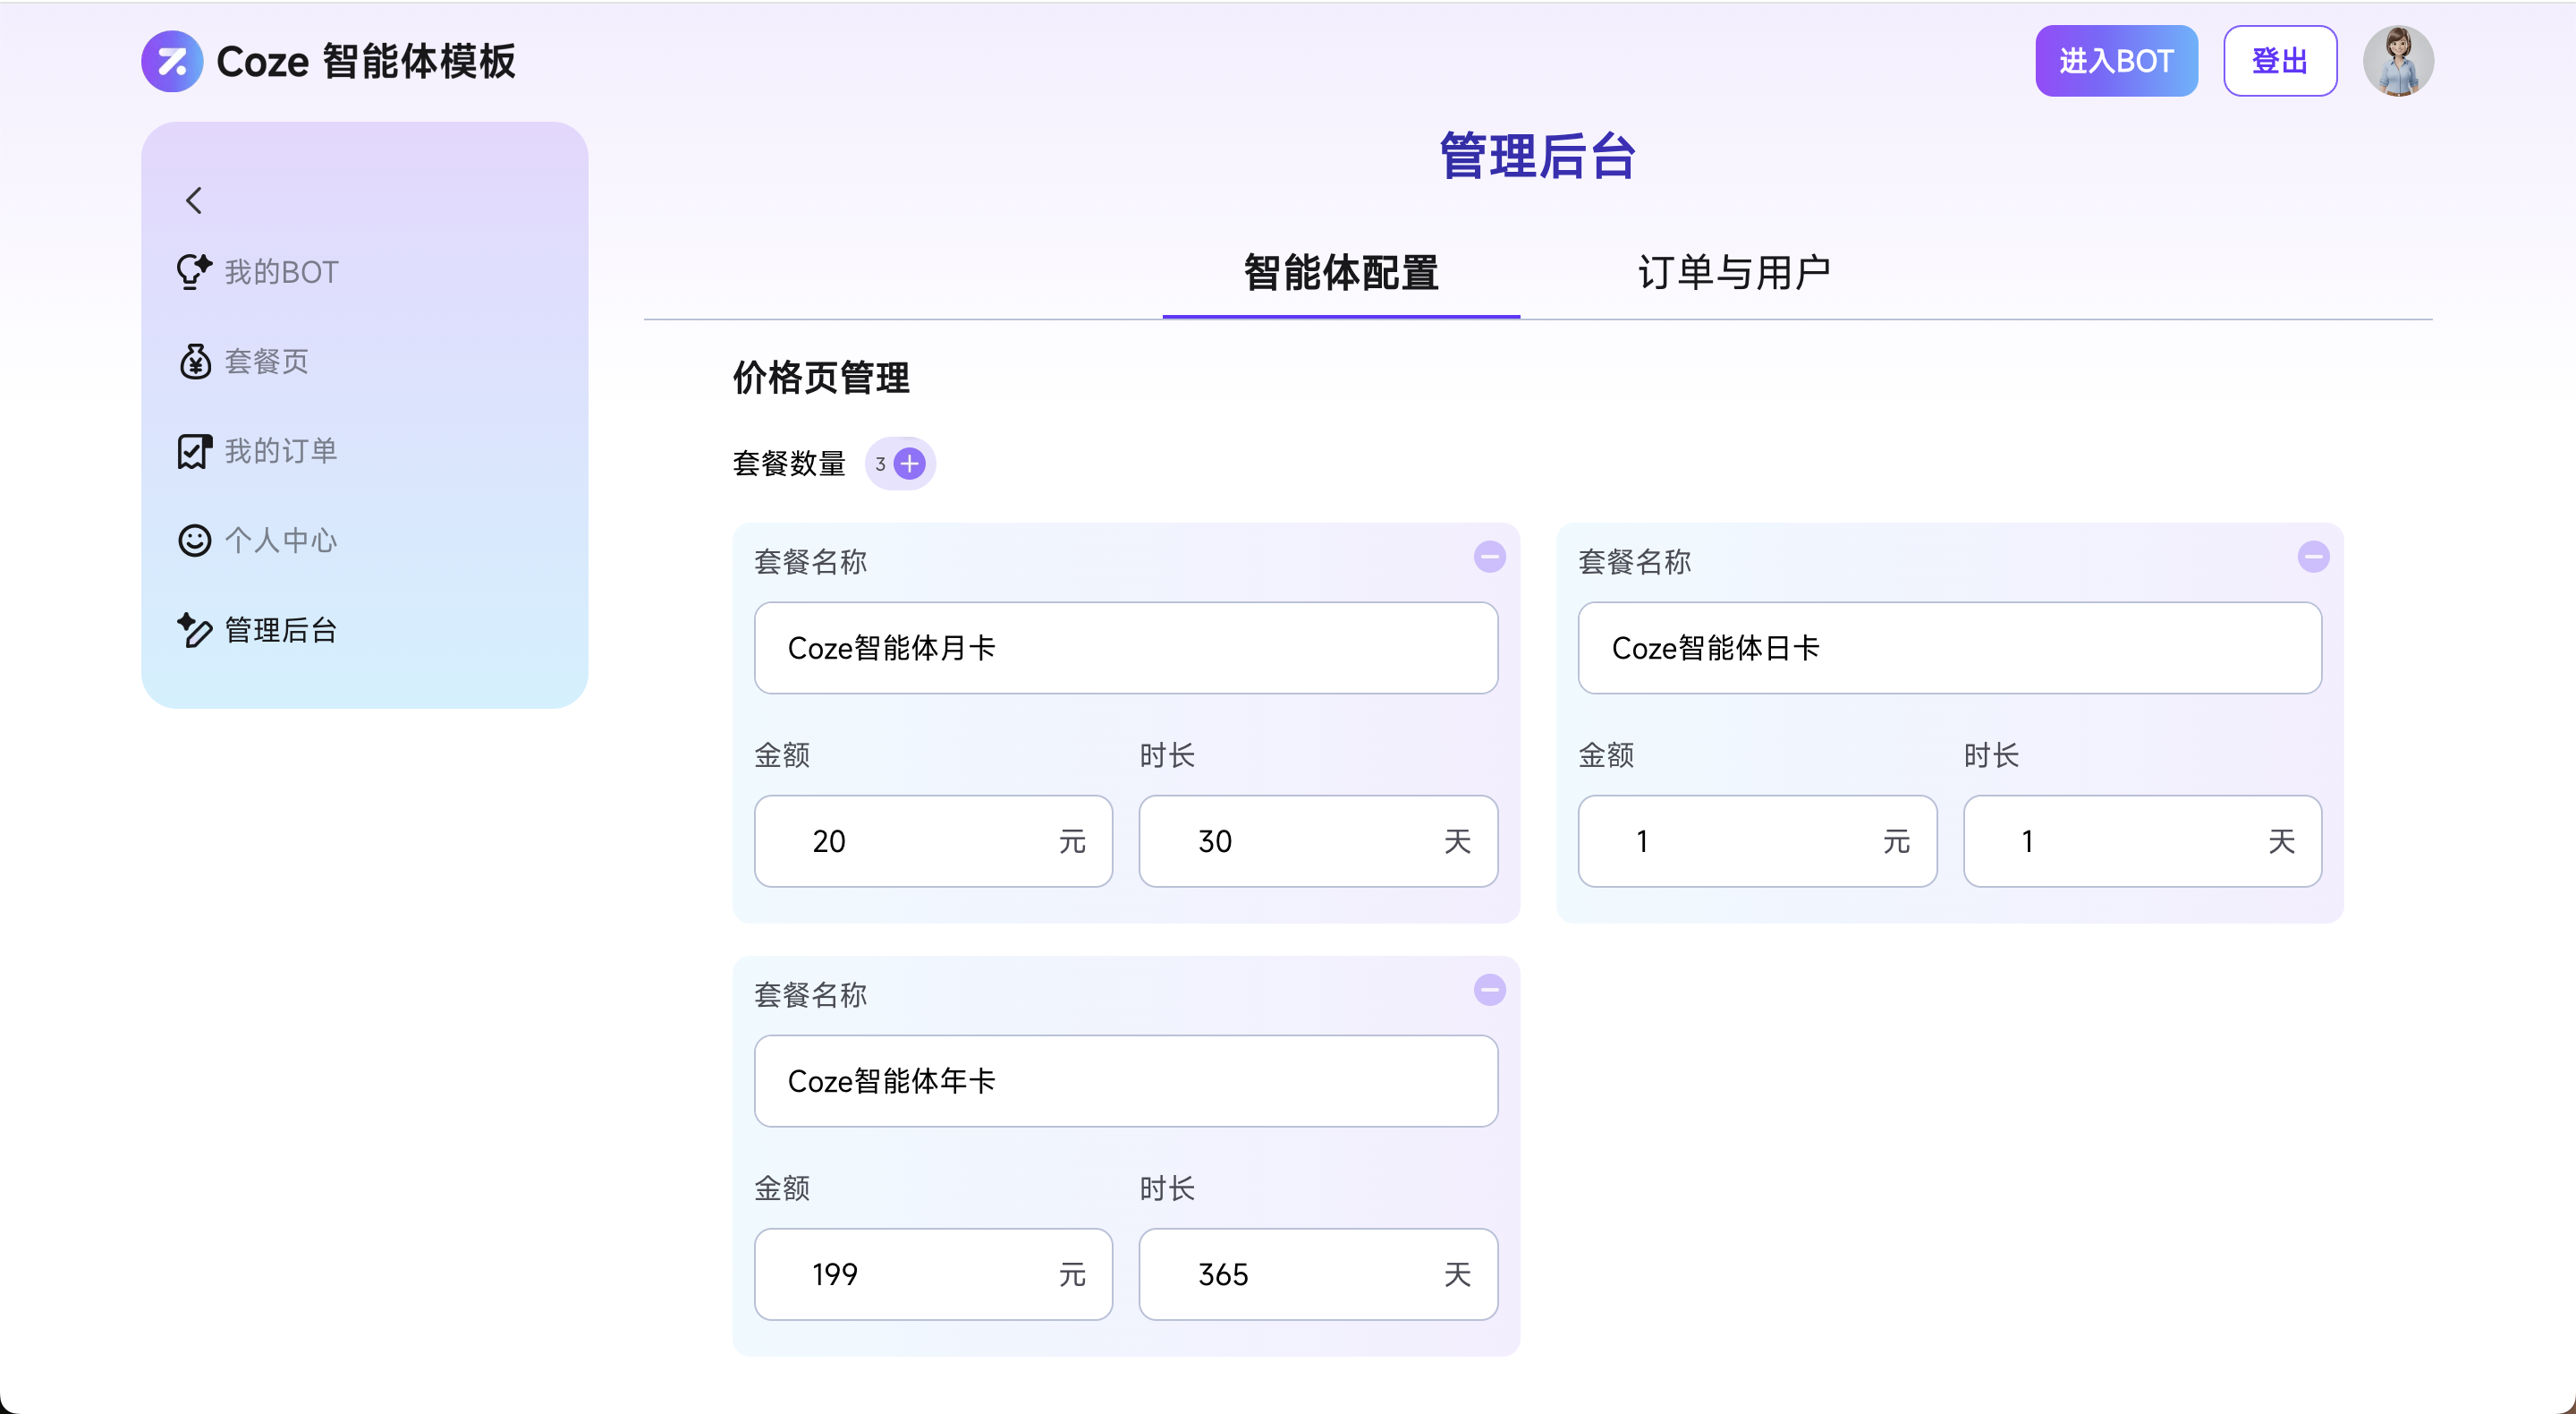Image resolution: width=2576 pixels, height=1414 pixels.
Task: Open the user avatar profile
Action: [2397, 61]
